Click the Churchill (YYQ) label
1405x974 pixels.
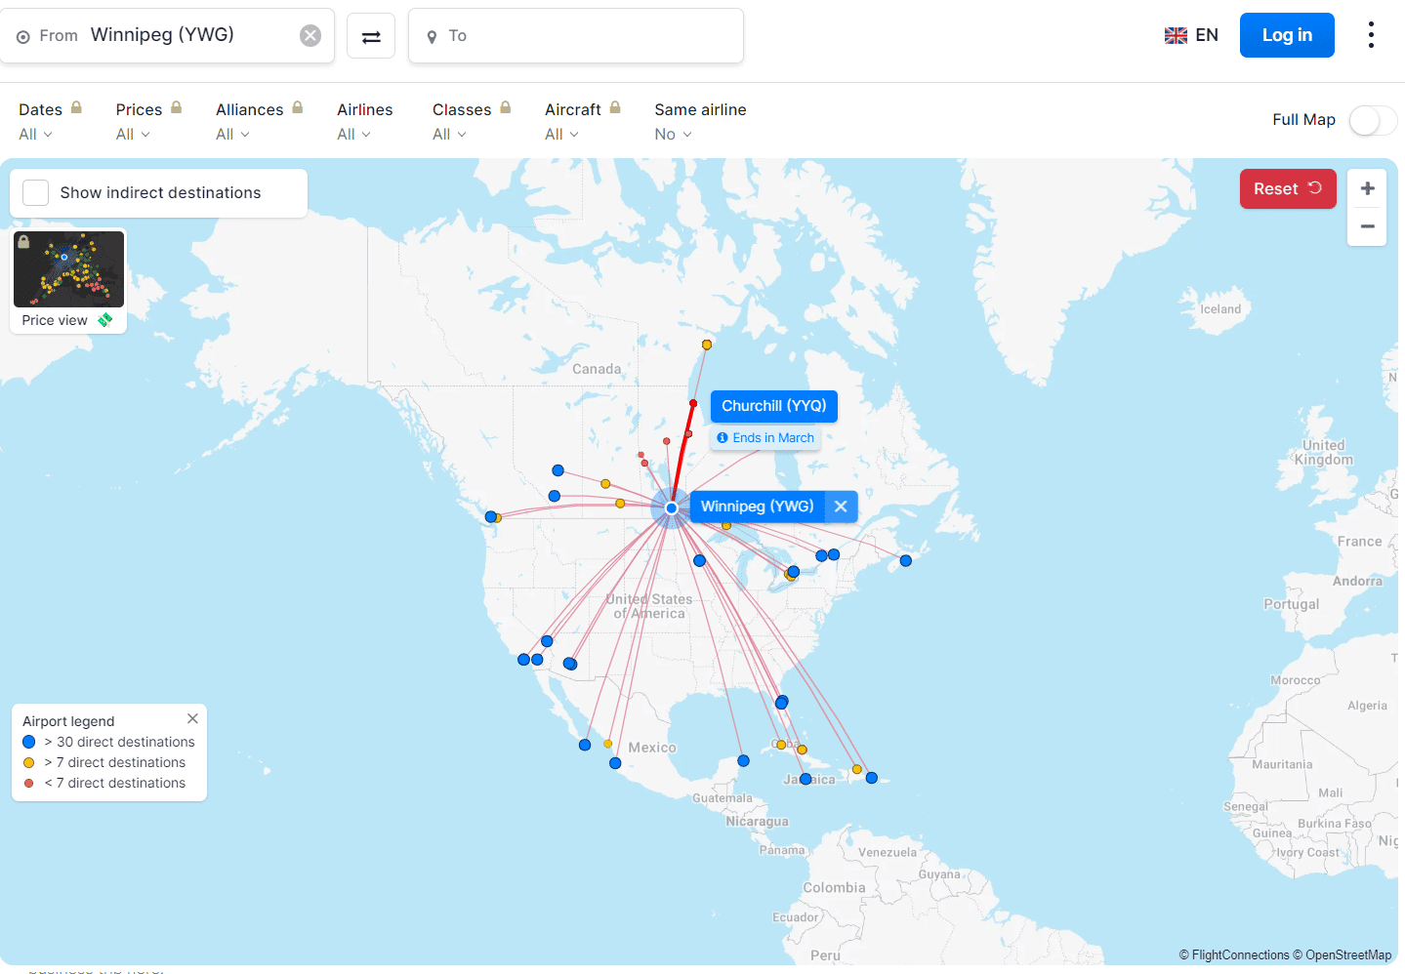click(773, 406)
